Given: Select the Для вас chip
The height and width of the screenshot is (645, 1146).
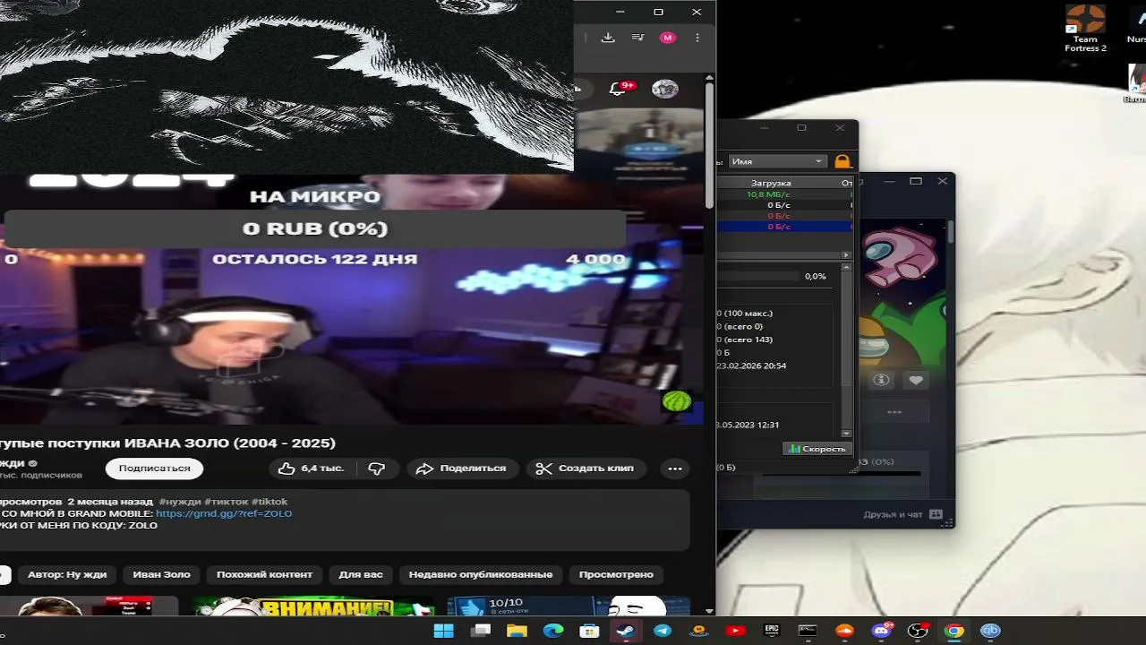Looking at the screenshot, I should click(361, 575).
